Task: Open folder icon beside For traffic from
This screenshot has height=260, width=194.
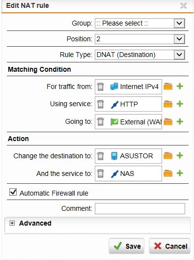Action: point(168,87)
